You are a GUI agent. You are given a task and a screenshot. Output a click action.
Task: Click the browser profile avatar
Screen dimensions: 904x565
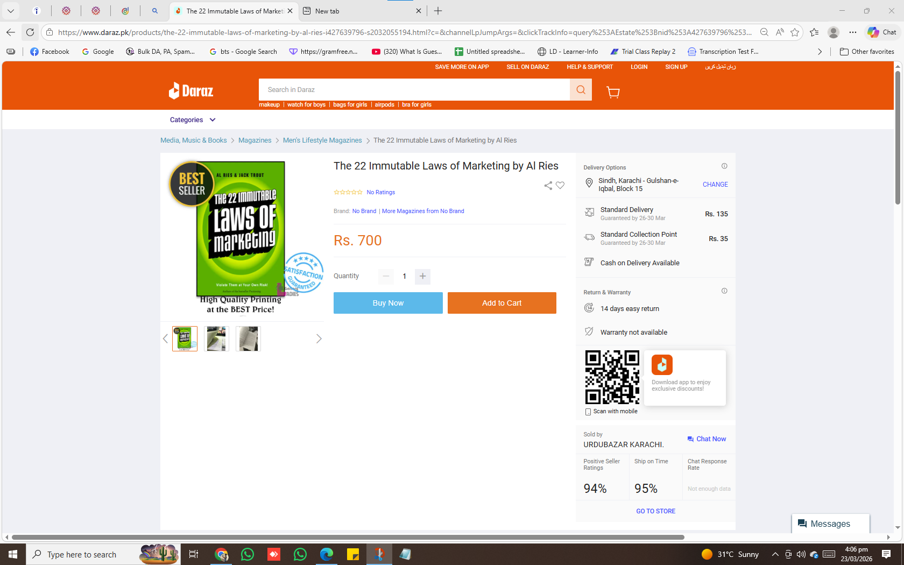coord(834,32)
